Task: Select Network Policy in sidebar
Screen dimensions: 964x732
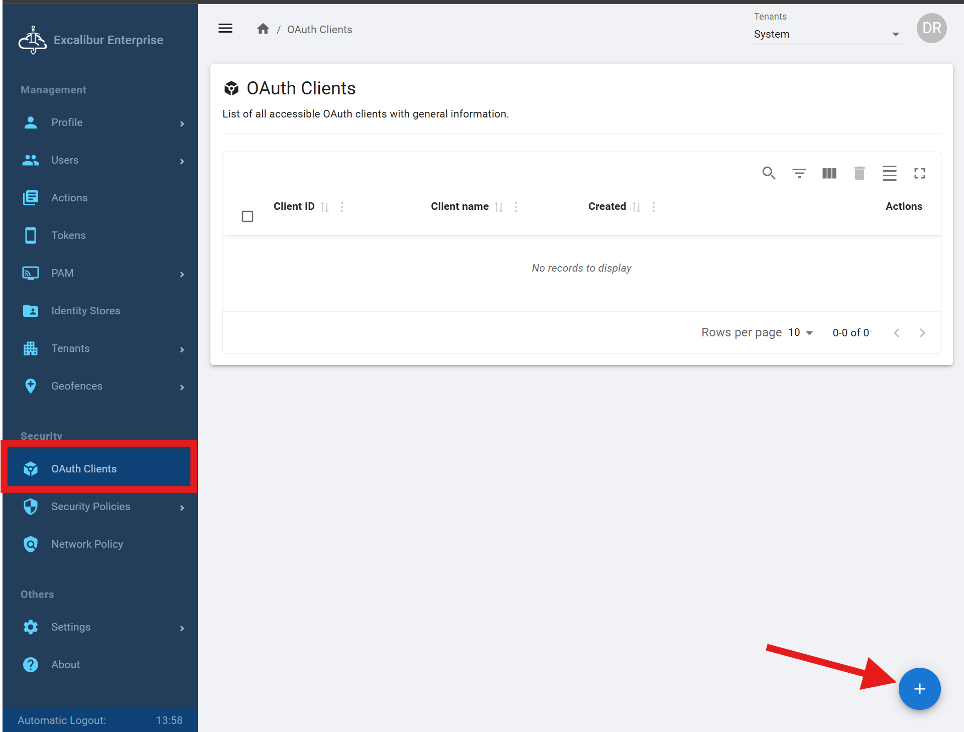Action: point(87,544)
